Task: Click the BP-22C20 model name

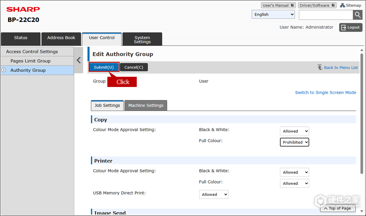Action: [x=23, y=20]
